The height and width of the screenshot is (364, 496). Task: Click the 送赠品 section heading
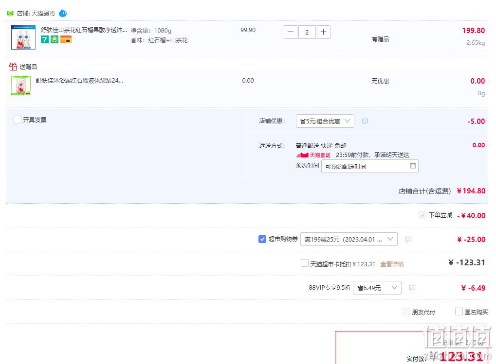point(28,67)
